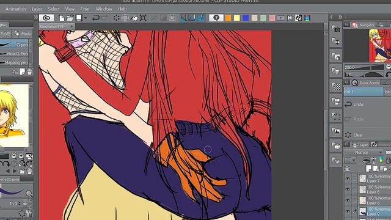Screen dimensions: 391x220
Task: Open the Window menu
Action: pyautogui.click(x=104, y=9)
